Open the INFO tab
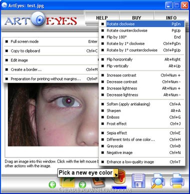 pos(171,17)
